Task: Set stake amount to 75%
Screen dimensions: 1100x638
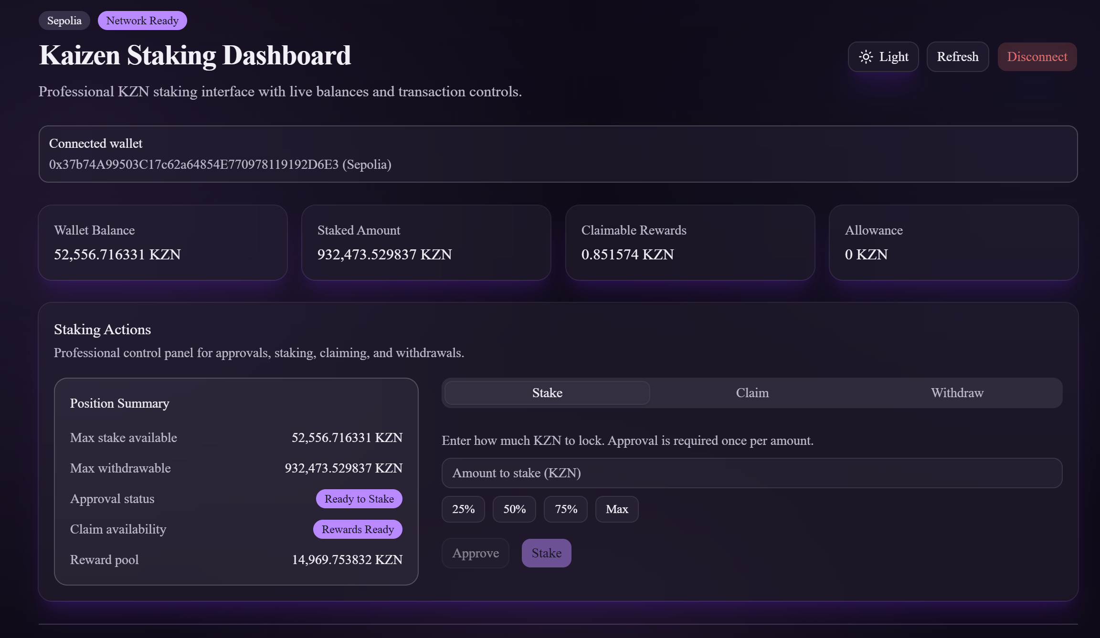Action: point(565,509)
